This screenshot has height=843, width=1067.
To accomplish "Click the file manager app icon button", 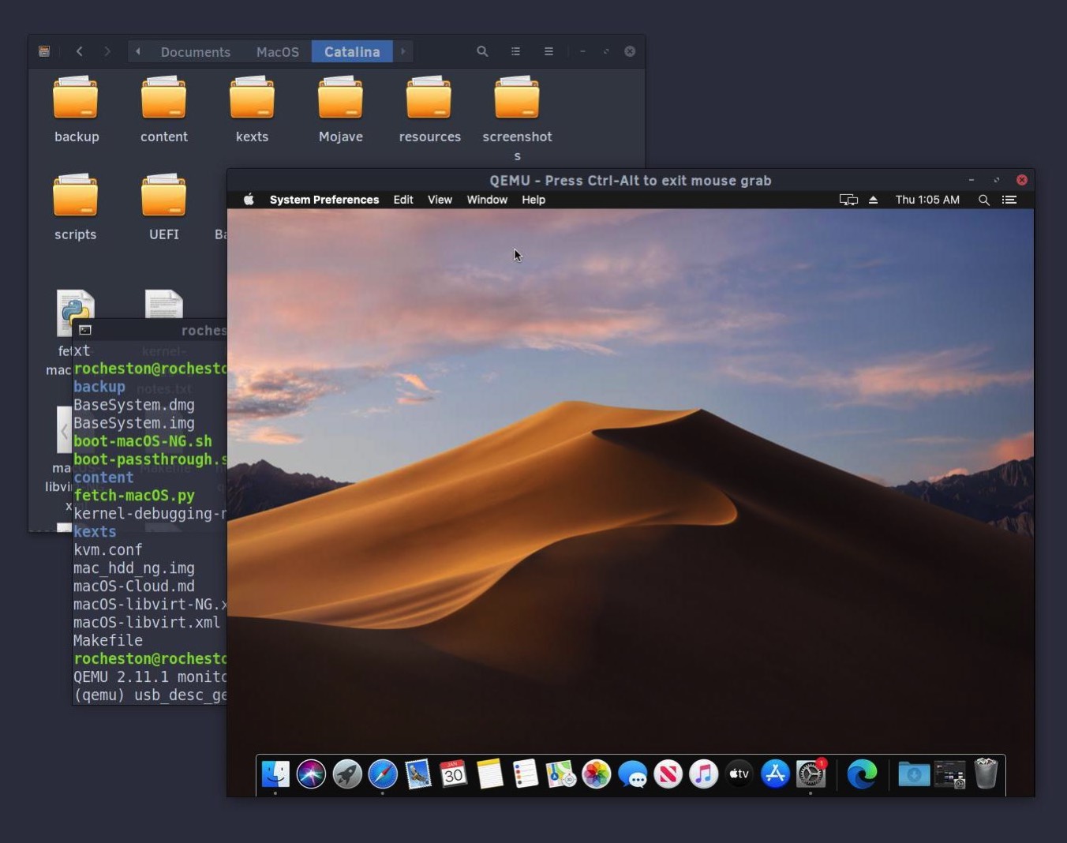I will coord(44,51).
